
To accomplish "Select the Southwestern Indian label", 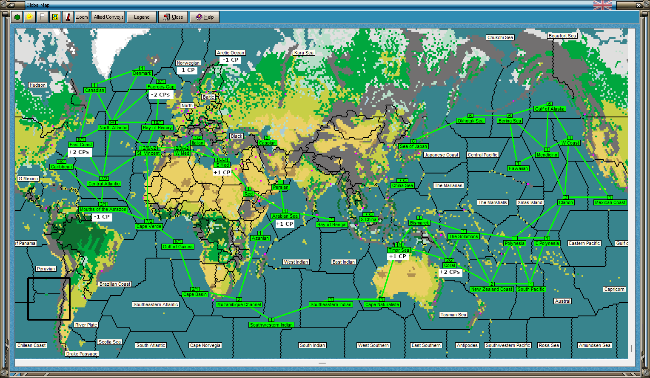I will [271, 325].
